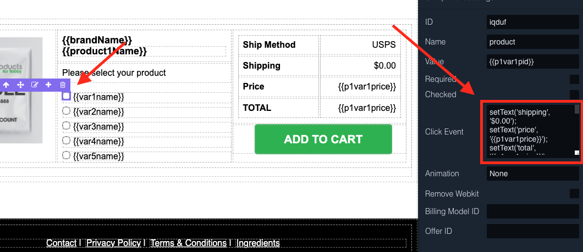
Task: Toggle the Checked checkbox
Action: (574, 94)
